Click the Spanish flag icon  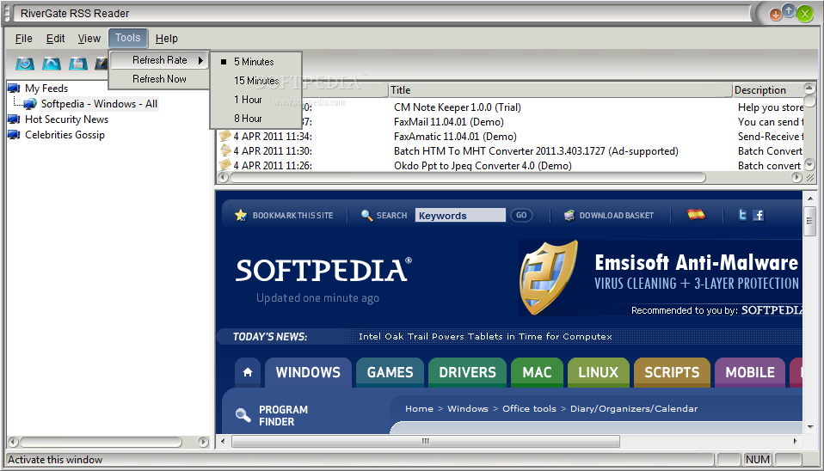697,214
